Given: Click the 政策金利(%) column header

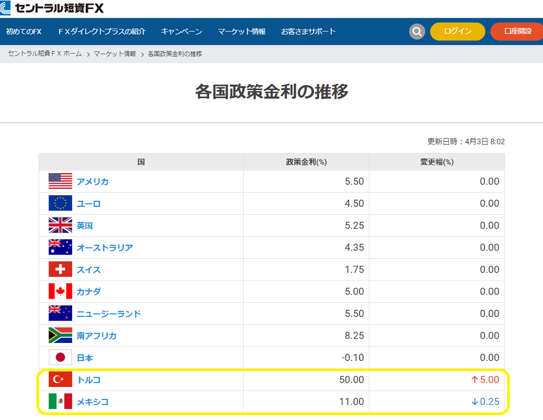Looking at the screenshot, I should coord(306,162).
